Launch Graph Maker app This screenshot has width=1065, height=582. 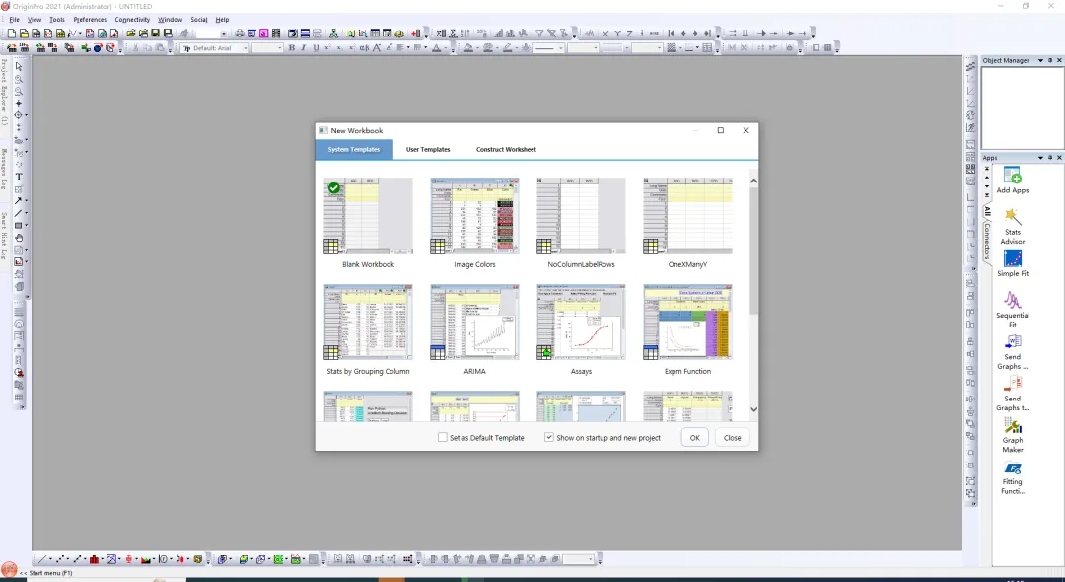coord(1012,435)
